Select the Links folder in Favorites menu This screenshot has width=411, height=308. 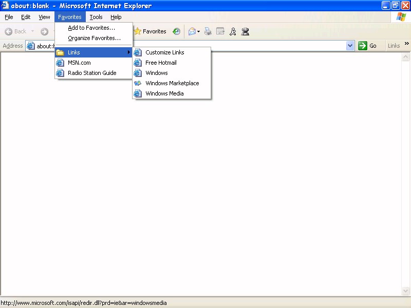[94, 52]
